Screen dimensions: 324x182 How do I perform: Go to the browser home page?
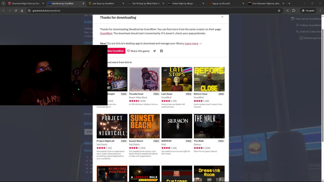coord(22,11)
